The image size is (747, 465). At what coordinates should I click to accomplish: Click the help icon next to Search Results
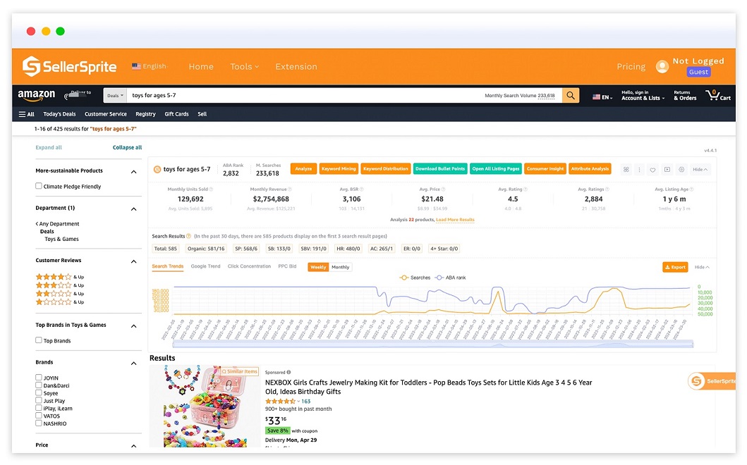(x=188, y=236)
